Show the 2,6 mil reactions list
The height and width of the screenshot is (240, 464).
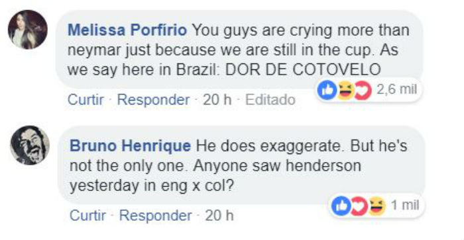(x=396, y=89)
